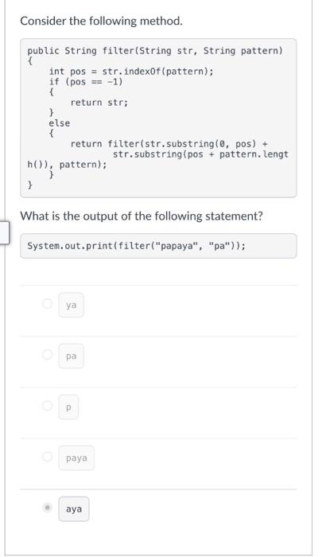Screen dimensions: 330x557
Task: Click the public String filter signature line
Action: point(155,51)
